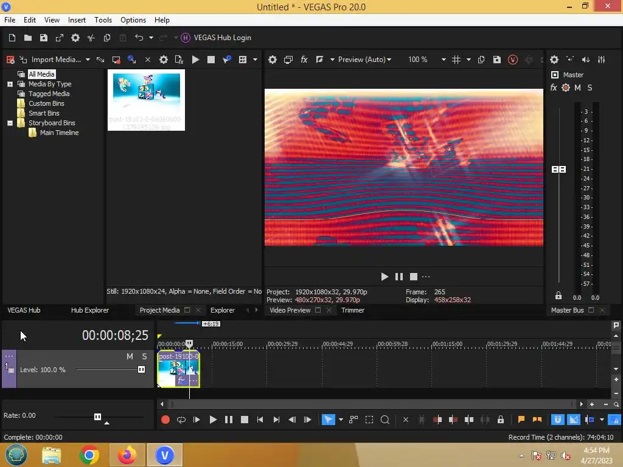This screenshot has width=623, height=467.
Task: Open project Properties gear in main toolbar
Action: click(x=75, y=38)
